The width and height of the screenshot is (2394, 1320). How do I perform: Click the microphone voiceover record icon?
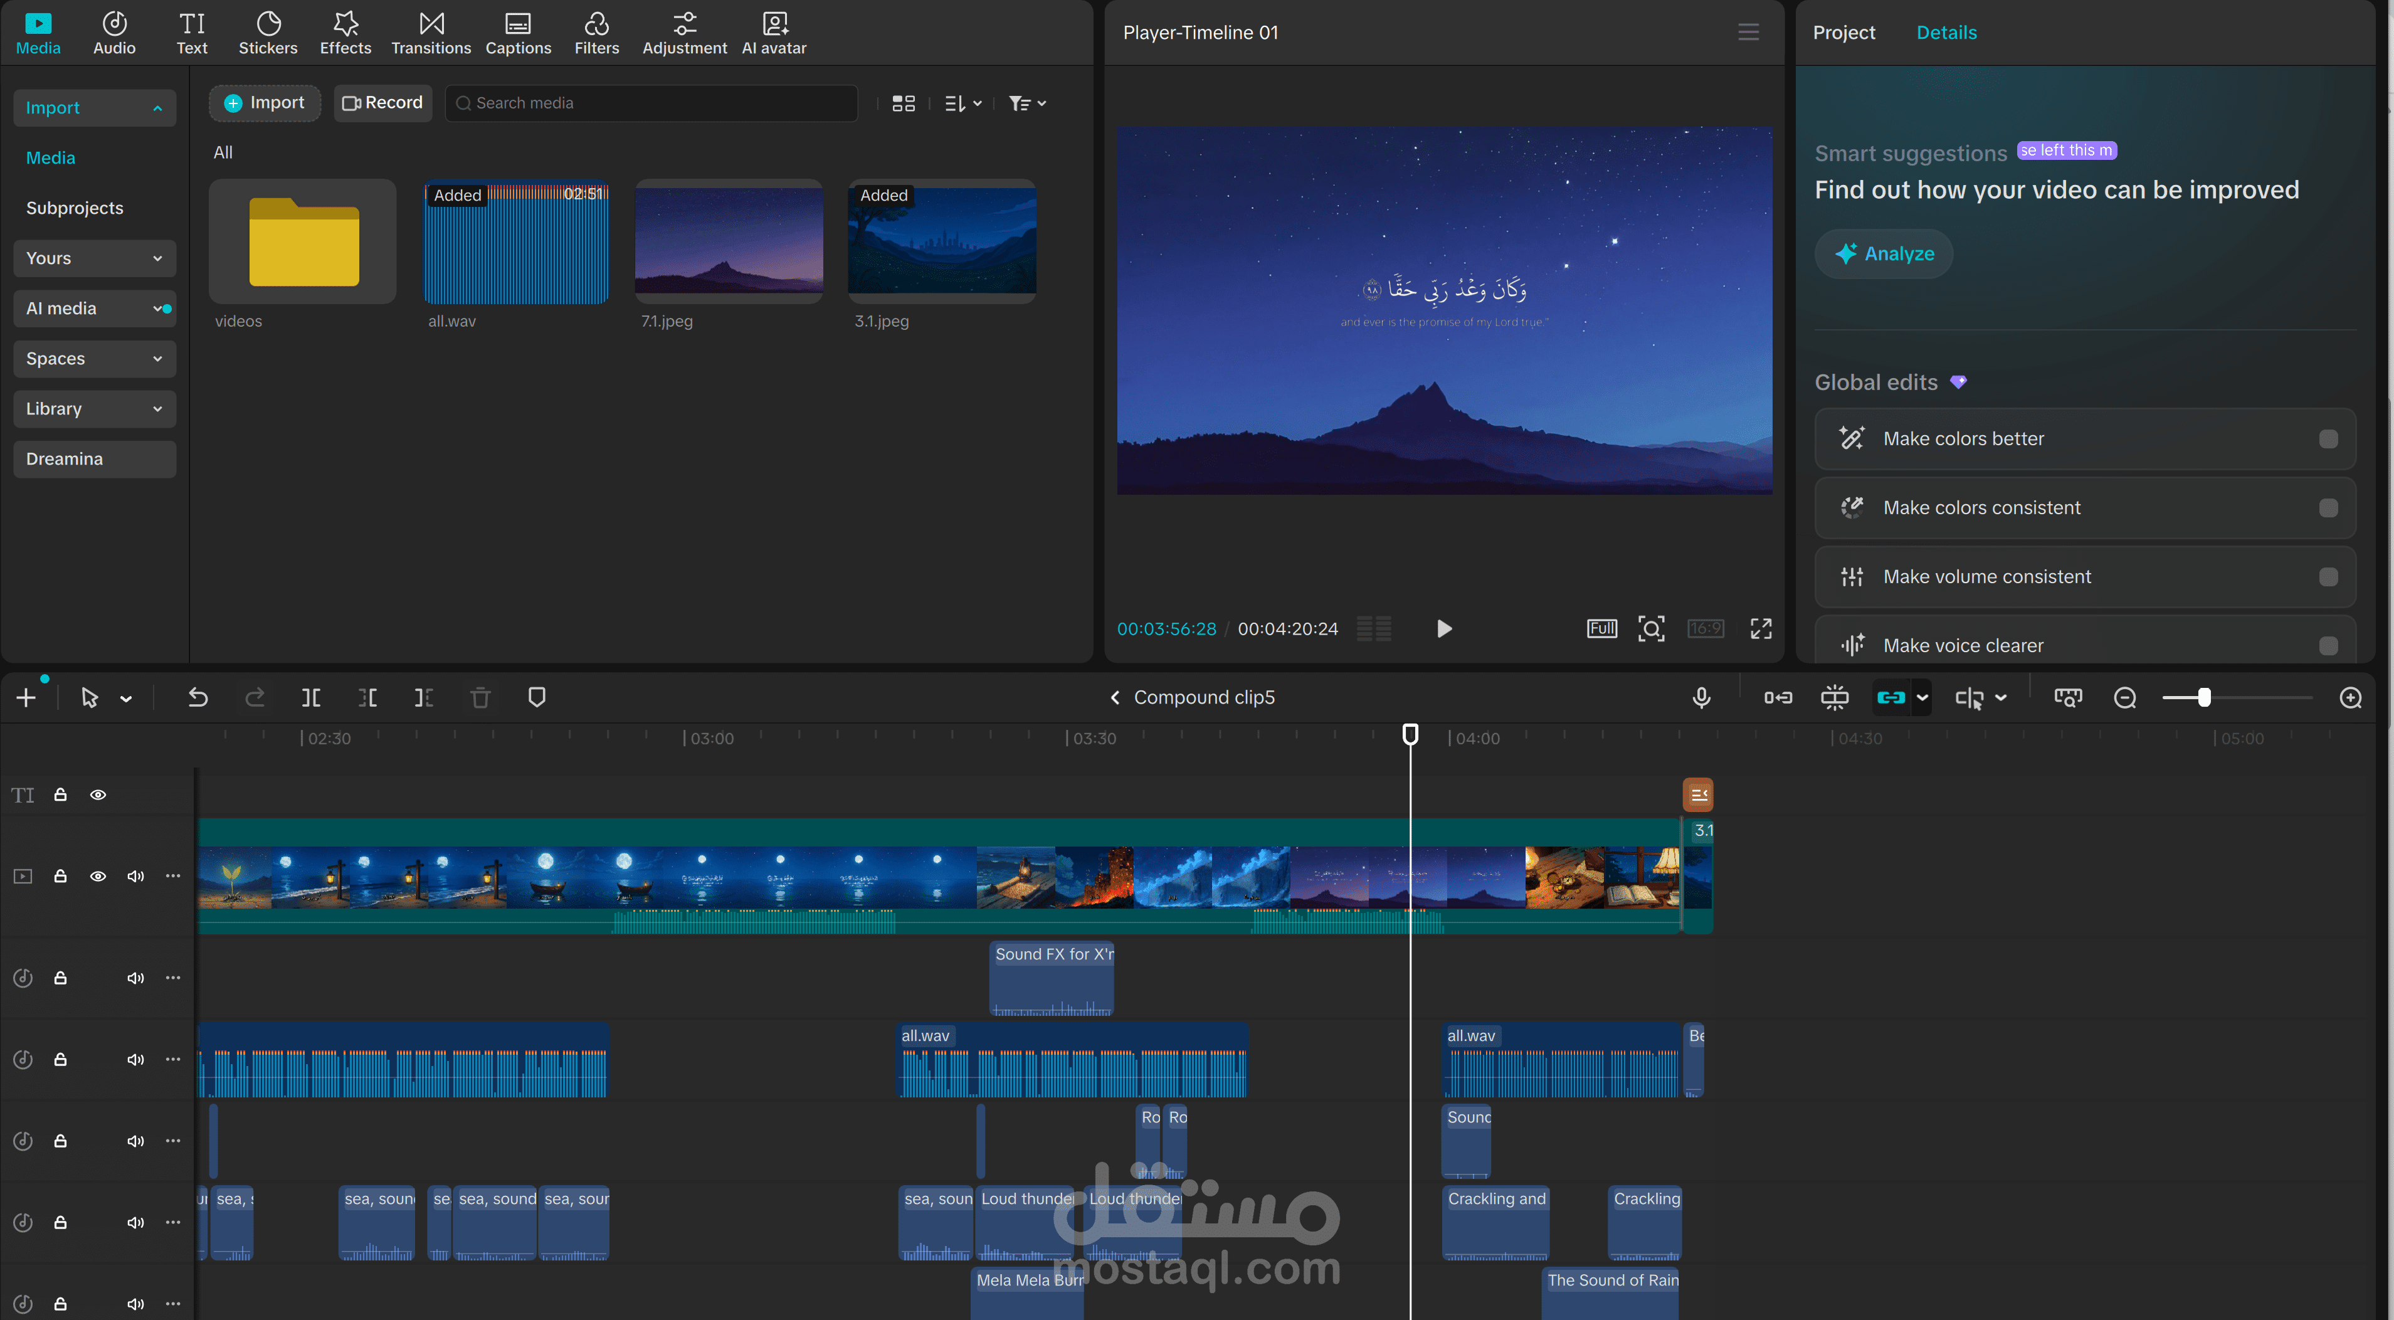coord(1701,697)
